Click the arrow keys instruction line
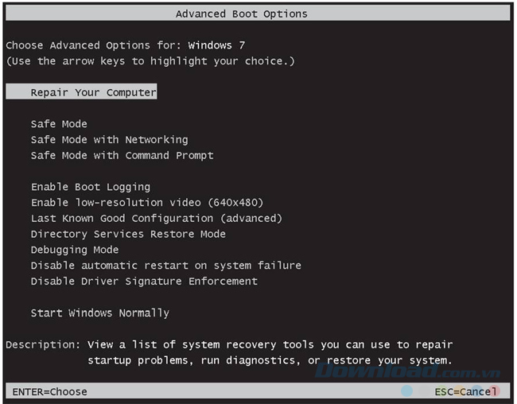This screenshot has height=404, width=517. coord(150,61)
